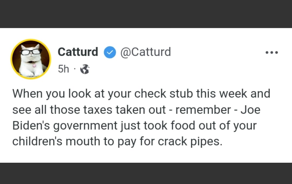Click the dark bar below the post
This screenshot has width=292, height=184.
pyautogui.click(x=146, y=173)
